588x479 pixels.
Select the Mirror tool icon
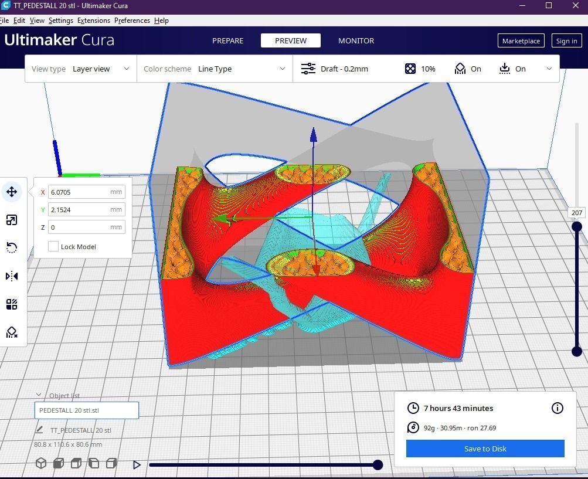12,276
